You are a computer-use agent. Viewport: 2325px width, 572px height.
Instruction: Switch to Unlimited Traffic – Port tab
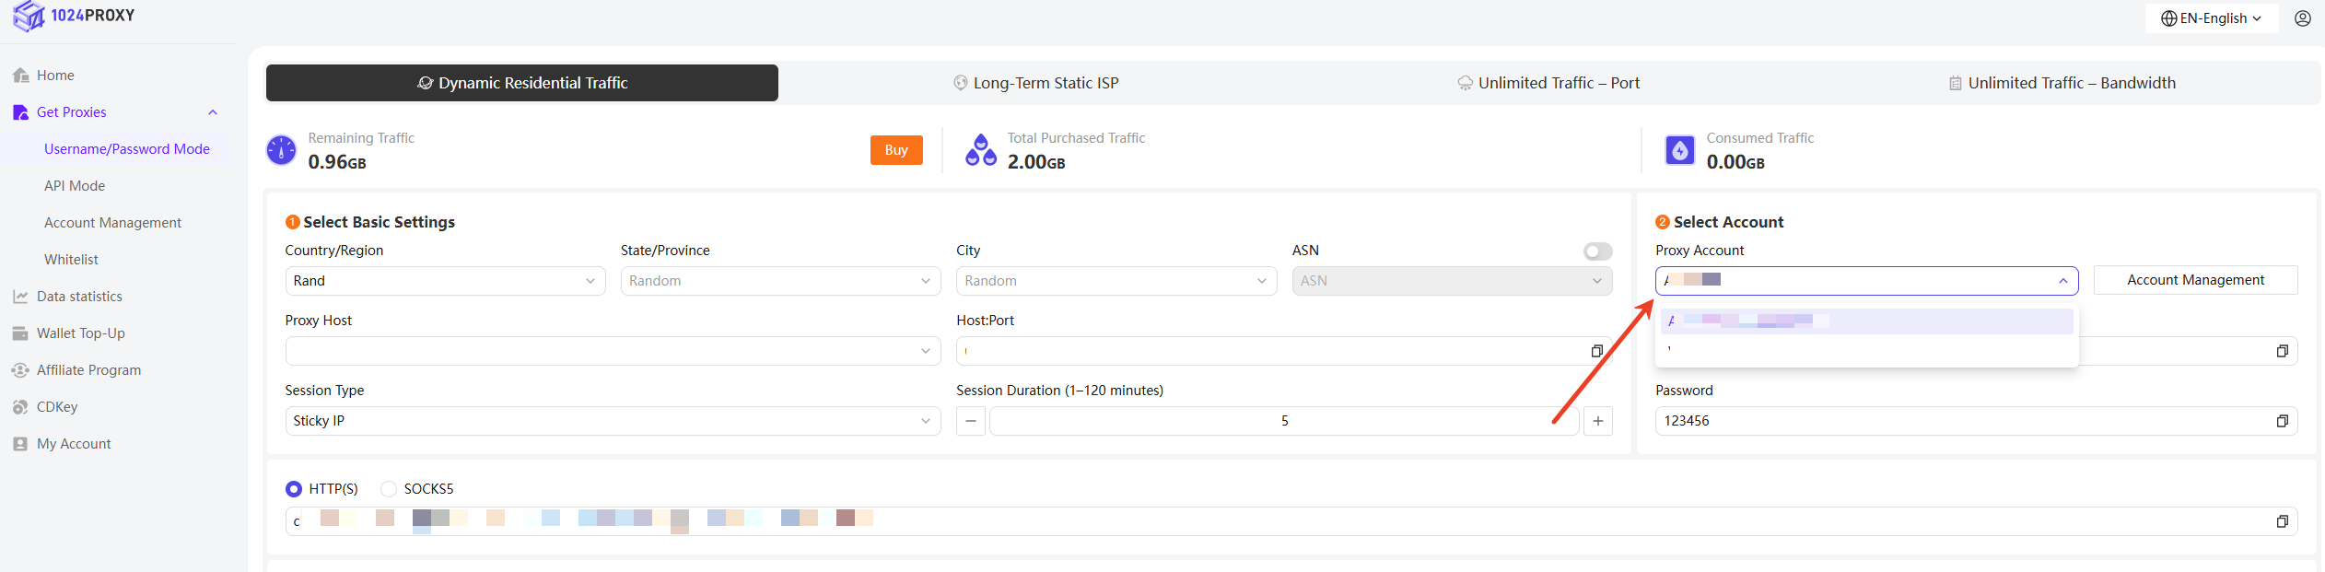click(1548, 83)
